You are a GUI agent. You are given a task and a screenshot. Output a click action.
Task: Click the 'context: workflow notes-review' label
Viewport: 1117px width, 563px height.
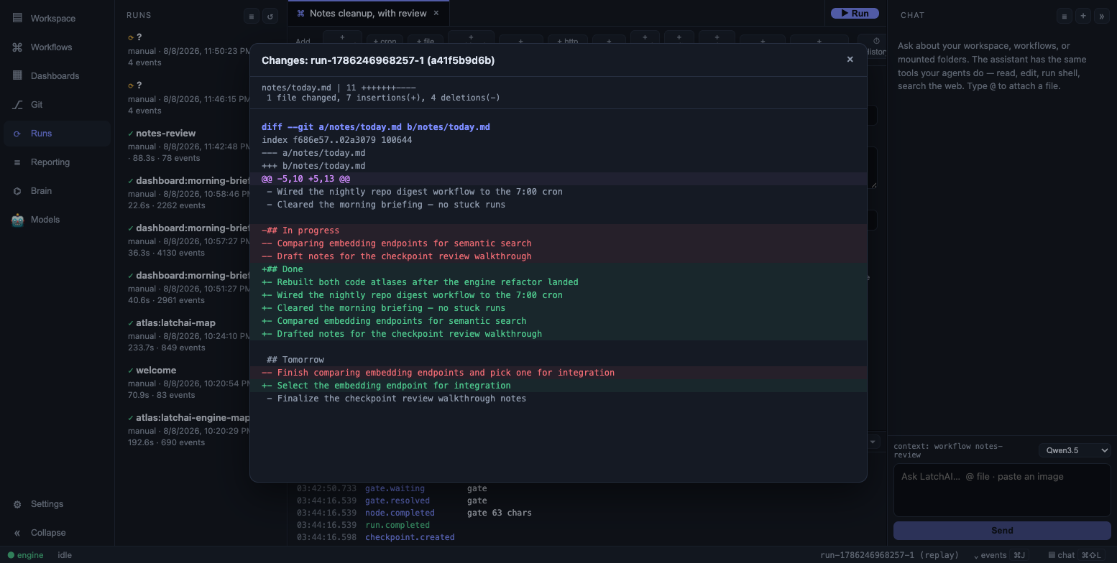[x=948, y=450]
